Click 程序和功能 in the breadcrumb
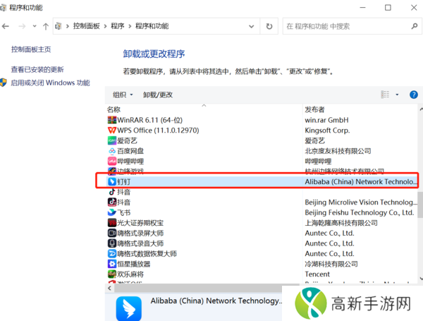Screen dimensions: 423x321 pyautogui.click(x=152, y=26)
